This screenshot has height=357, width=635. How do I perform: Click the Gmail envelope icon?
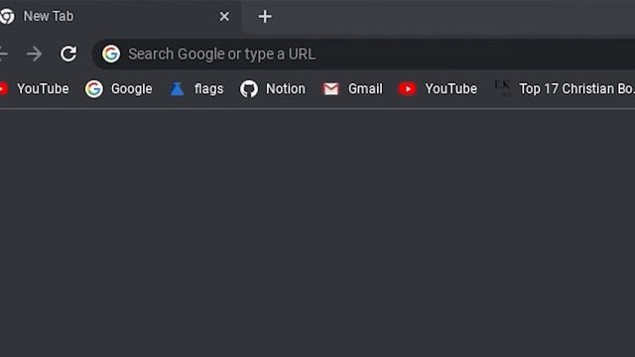point(330,89)
